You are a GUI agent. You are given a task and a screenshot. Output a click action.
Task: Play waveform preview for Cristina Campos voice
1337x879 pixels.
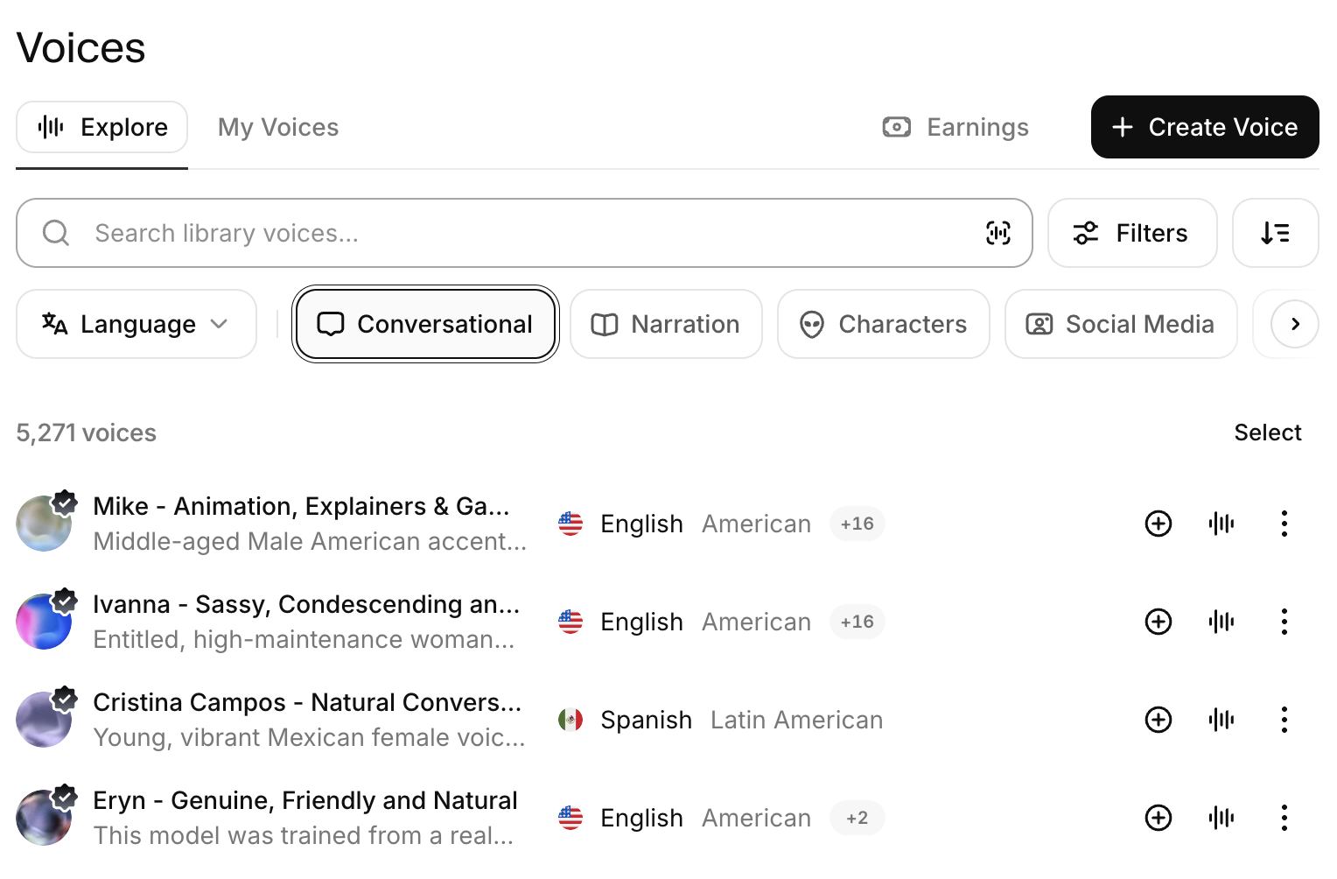tap(1221, 720)
